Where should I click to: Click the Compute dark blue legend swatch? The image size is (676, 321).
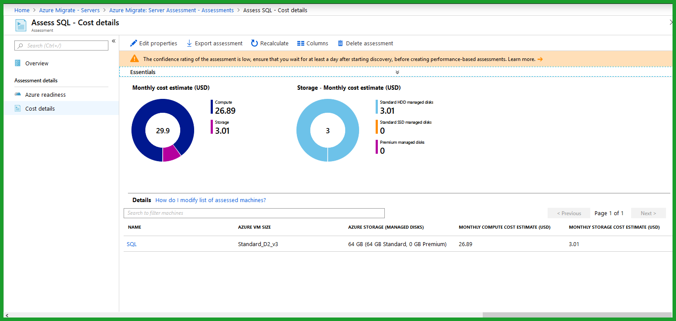click(x=212, y=107)
